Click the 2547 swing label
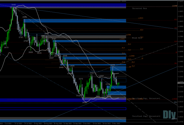Screen dimensions: 184x125 pyautogui.click(x=52, y=58)
